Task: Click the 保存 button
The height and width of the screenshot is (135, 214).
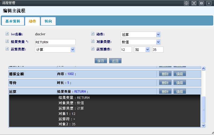Action: [x=101, y=61]
